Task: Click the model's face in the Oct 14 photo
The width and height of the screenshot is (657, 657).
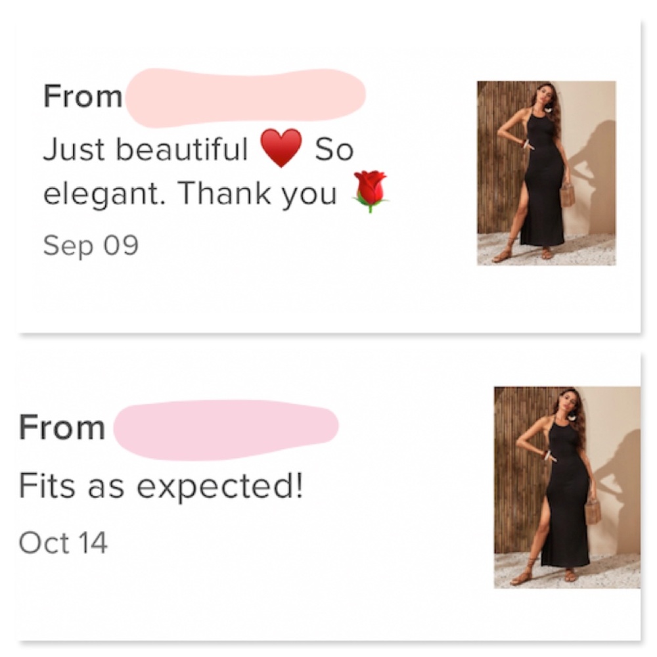Action: 566,401
